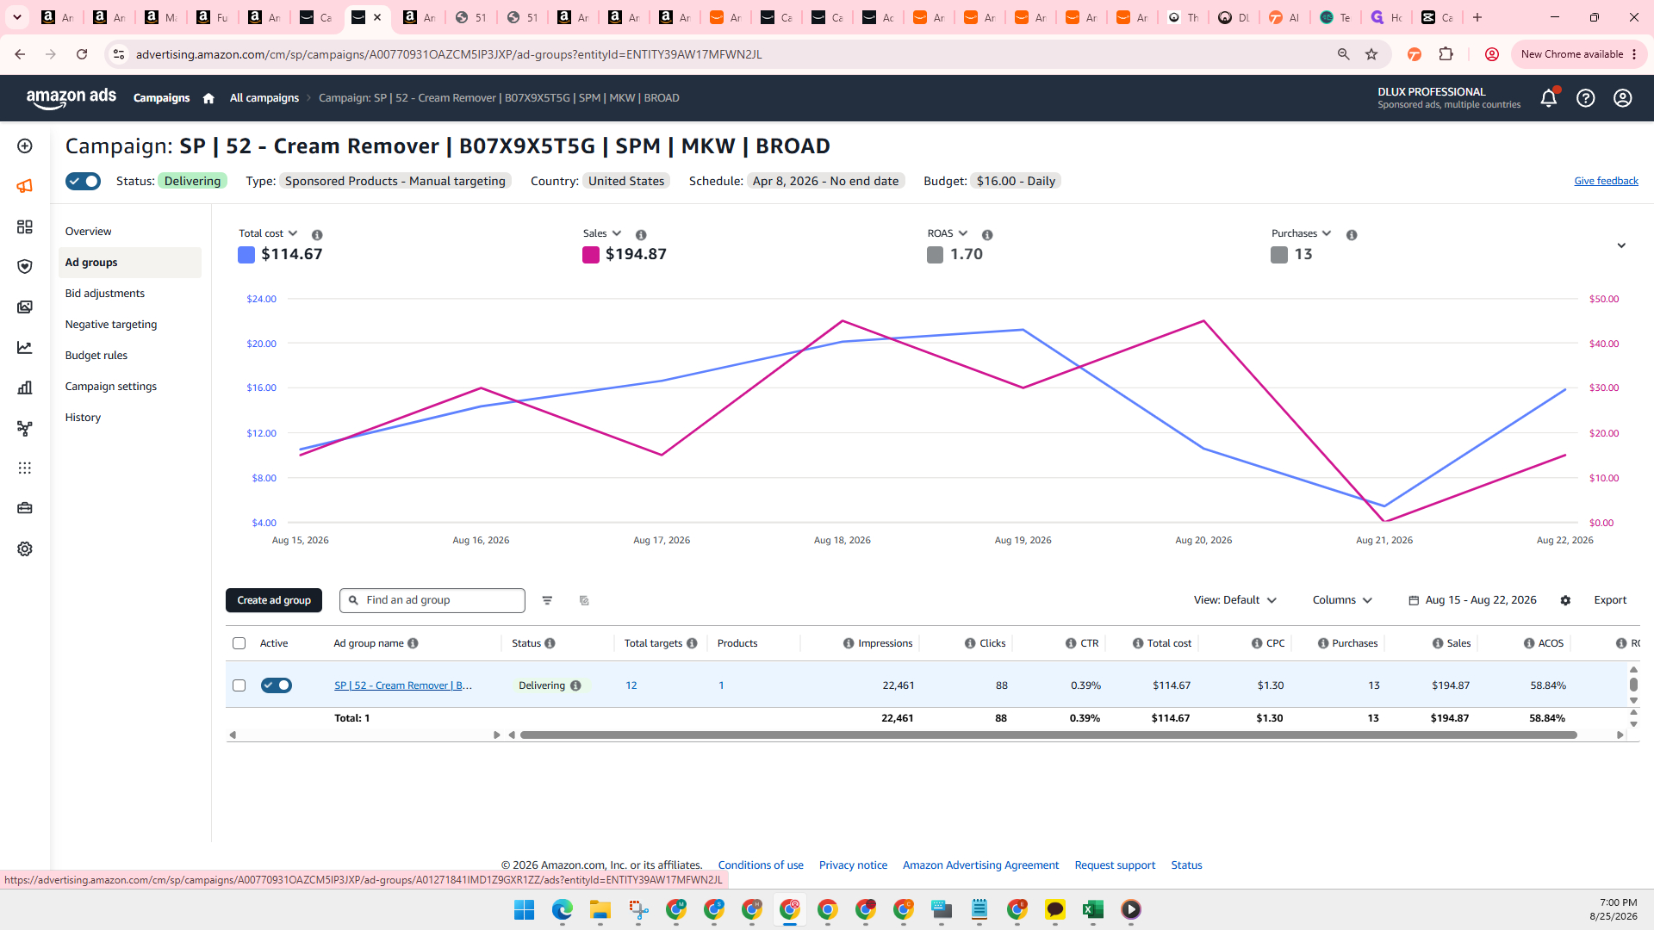Open the Request support footer link
This screenshot has width=1654, height=930.
(x=1115, y=865)
